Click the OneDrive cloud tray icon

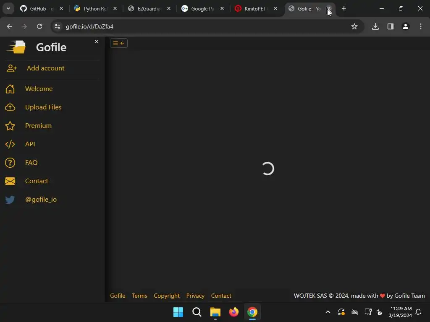tap(355, 312)
